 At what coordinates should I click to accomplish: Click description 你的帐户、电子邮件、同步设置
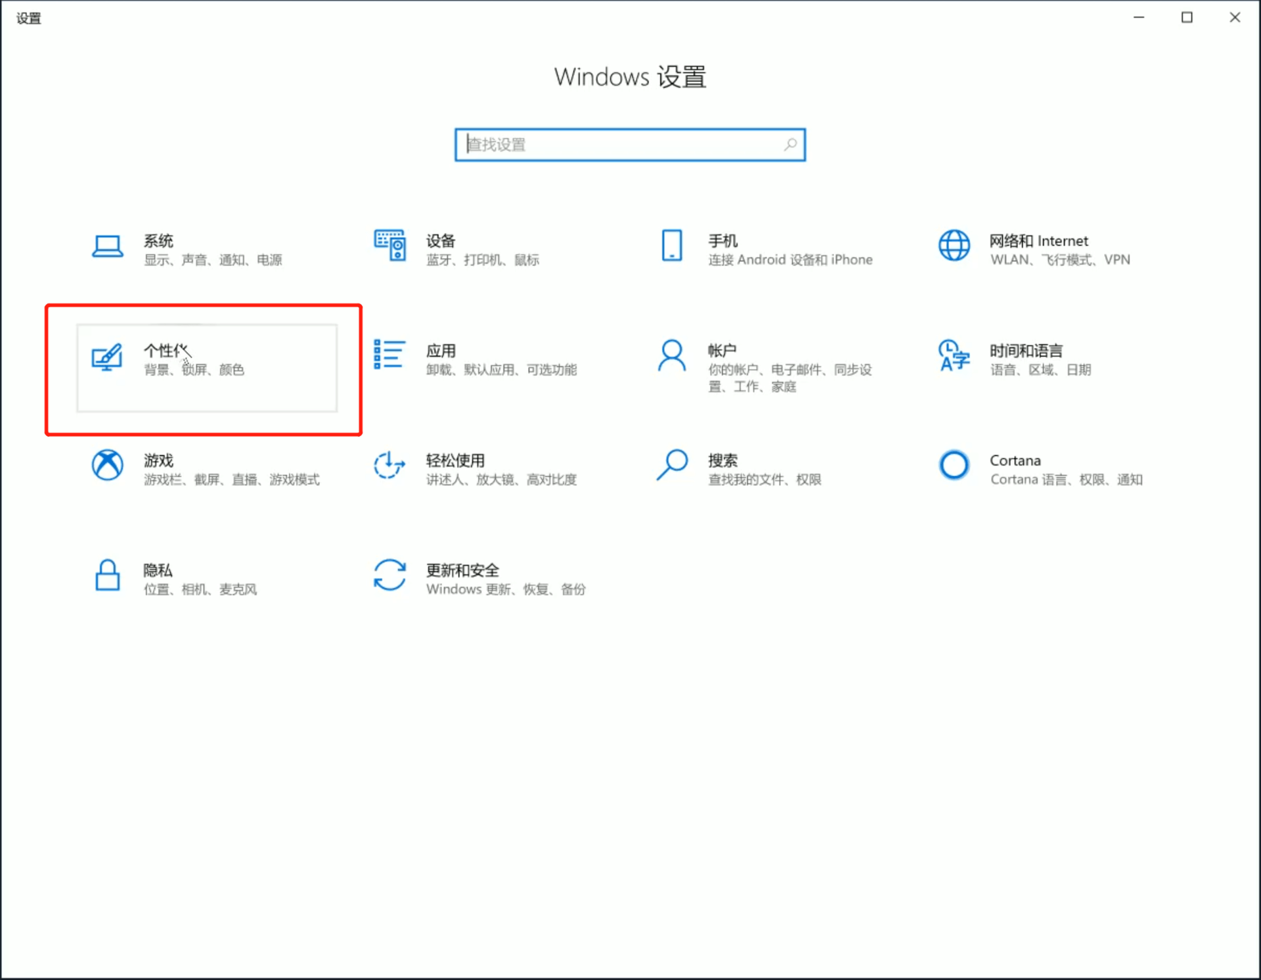pos(789,378)
